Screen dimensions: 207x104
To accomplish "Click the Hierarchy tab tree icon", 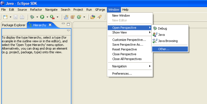I will (x=30, y=25).
